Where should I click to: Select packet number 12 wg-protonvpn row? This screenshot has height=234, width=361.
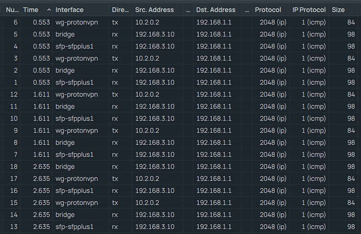click(x=180, y=95)
